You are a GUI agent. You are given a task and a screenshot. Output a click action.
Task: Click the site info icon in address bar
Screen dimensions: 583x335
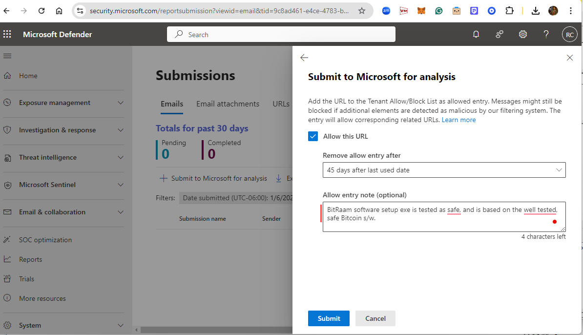coord(80,11)
